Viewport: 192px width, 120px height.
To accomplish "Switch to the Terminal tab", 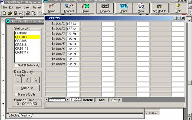I will pyautogui.click(x=25, y=115).
